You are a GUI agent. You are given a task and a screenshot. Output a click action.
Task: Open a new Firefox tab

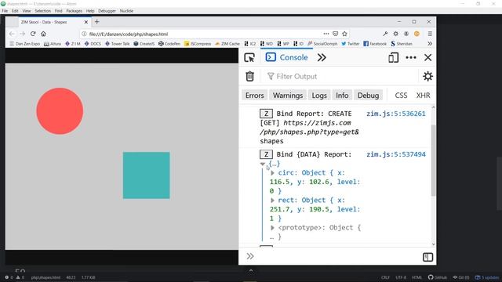96,22
